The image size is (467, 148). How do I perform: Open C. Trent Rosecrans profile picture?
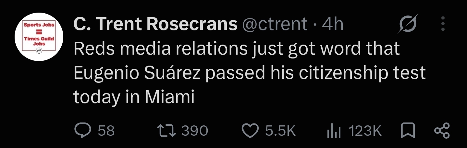[x=39, y=37]
